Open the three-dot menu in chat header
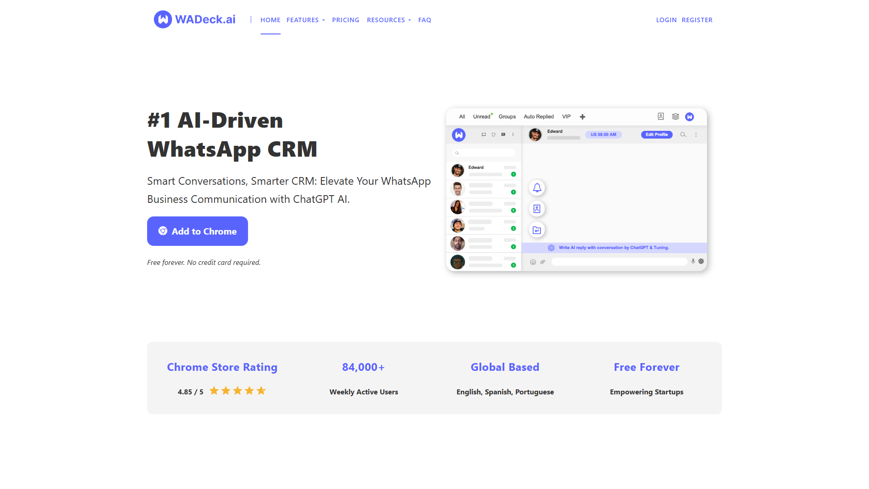The height and width of the screenshot is (489, 869). [x=696, y=134]
